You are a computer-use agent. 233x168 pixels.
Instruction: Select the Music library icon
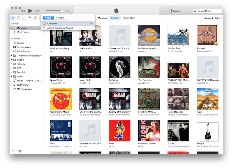[13, 18]
